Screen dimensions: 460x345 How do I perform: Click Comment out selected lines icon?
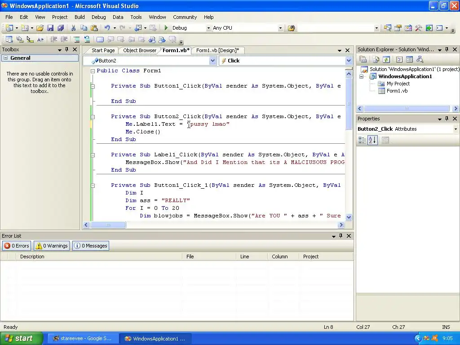point(76,40)
